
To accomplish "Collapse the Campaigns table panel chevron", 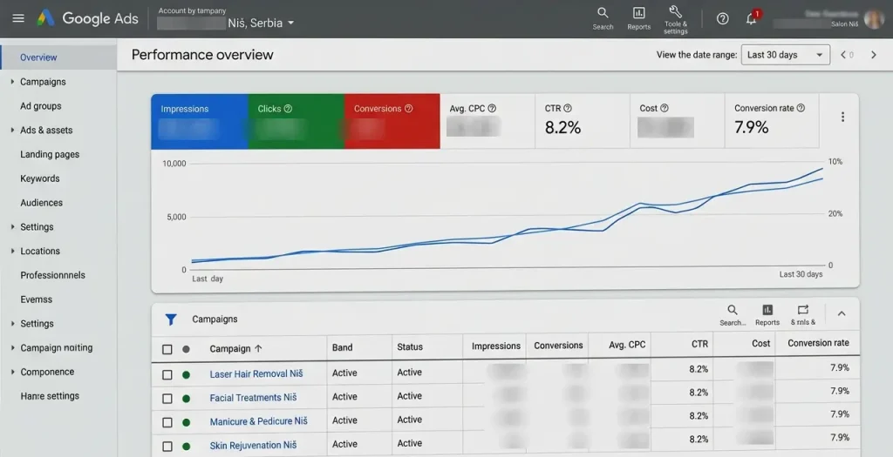I will (x=842, y=313).
